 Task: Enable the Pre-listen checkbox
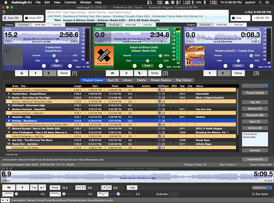point(253,194)
